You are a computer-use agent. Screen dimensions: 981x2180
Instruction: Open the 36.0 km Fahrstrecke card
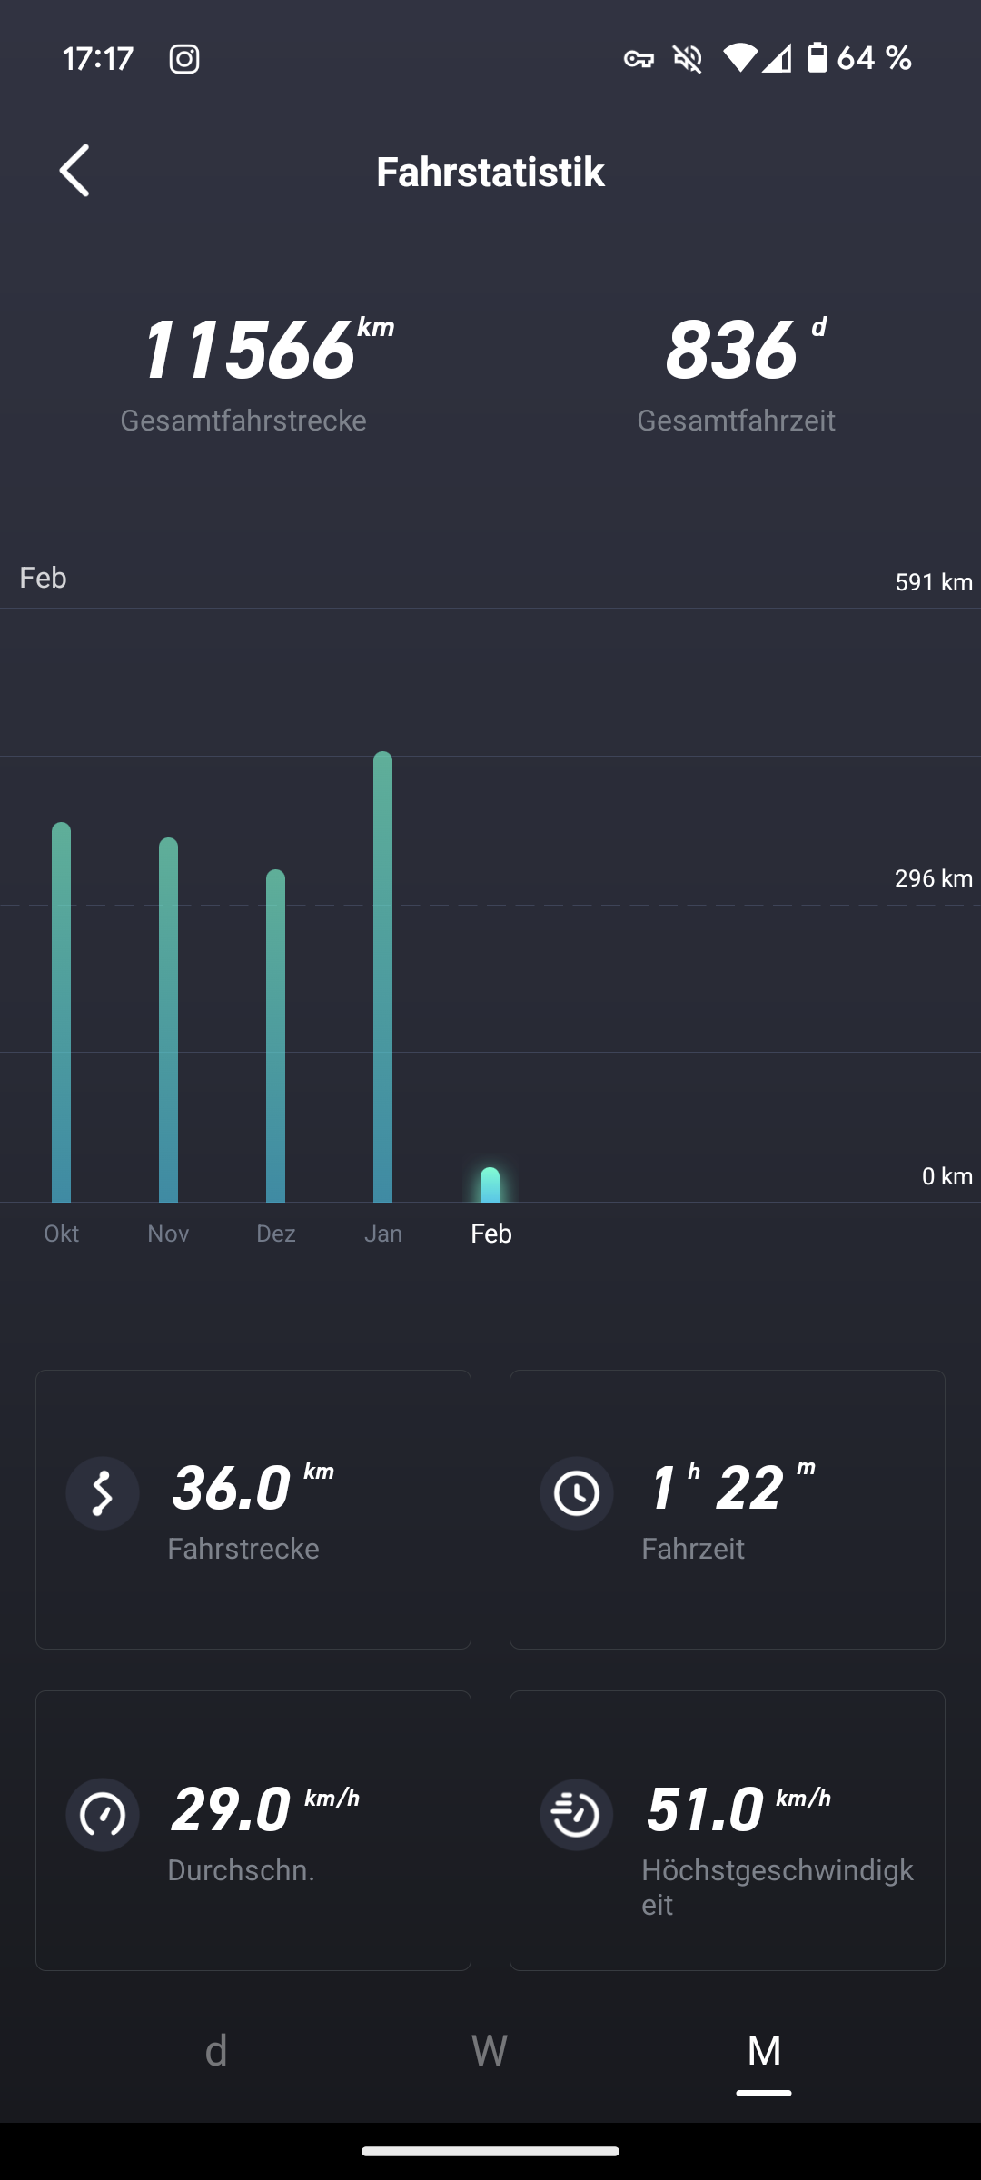tap(253, 1510)
